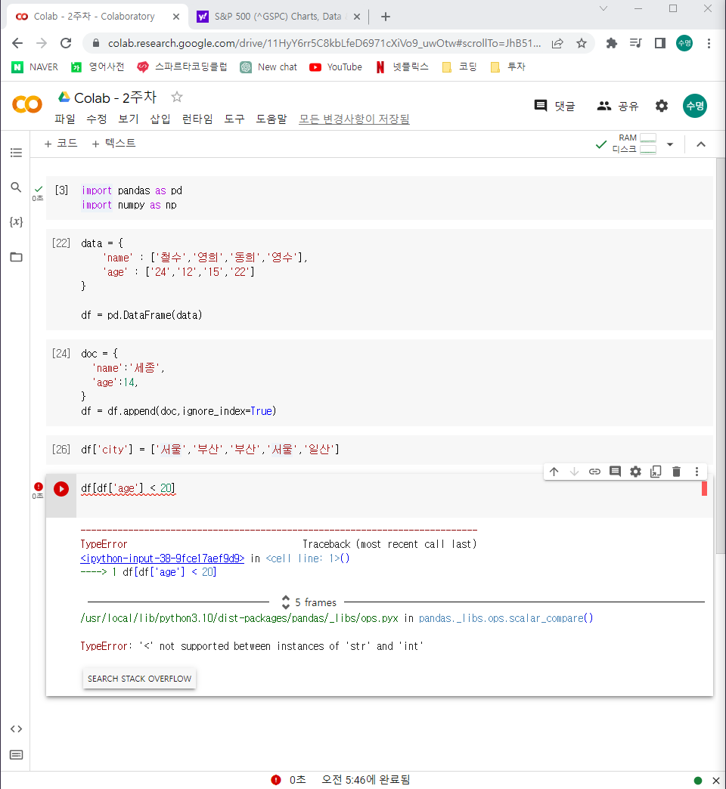Image resolution: width=726 pixels, height=789 pixels.
Task: Expand the 5 frames traceback section
Action: [x=309, y=602]
